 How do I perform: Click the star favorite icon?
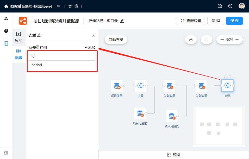pyautogui.click(x=70, y=6)
